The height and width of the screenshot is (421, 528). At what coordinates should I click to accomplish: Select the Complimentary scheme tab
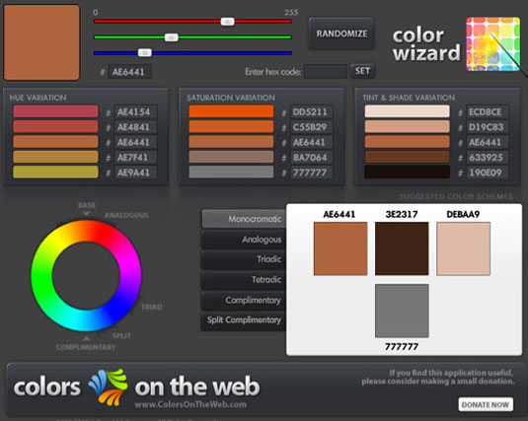coord(244,300)
